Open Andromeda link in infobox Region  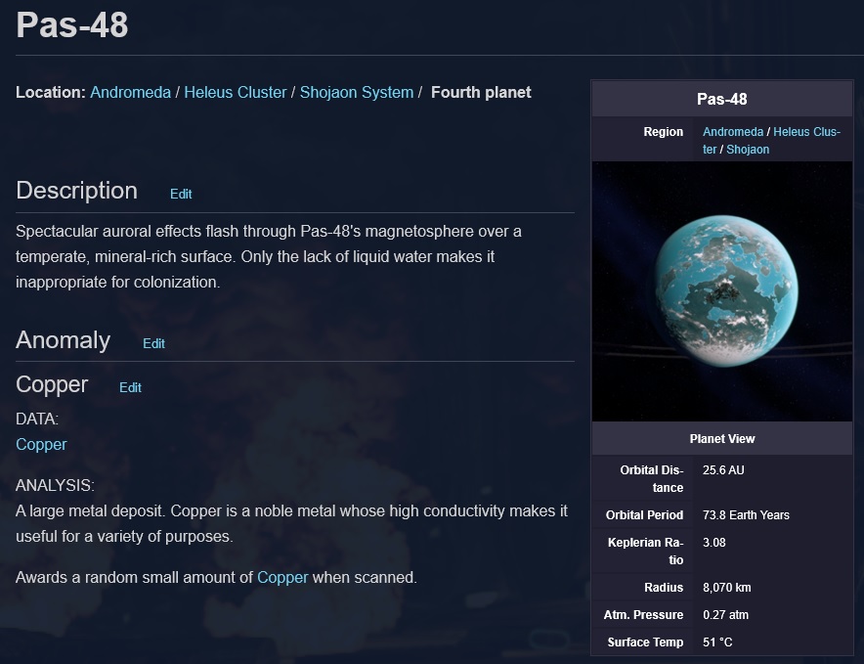click(x=733, y=132)
